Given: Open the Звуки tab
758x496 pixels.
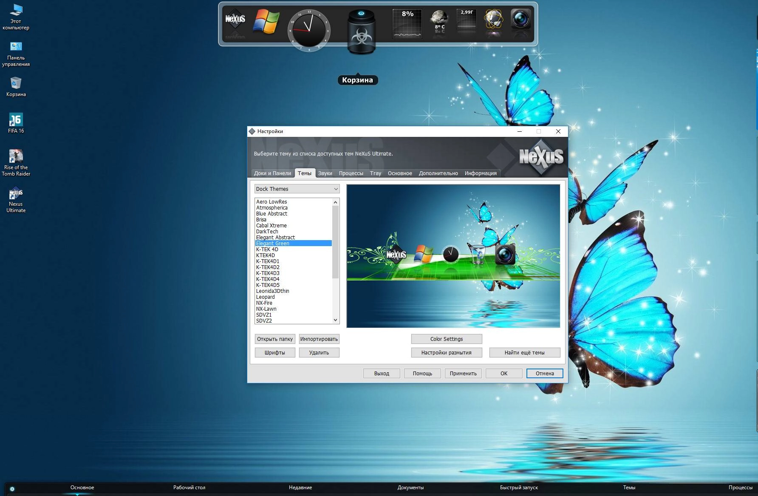Looking at the screenshot, I should click(x=325, y=173).
